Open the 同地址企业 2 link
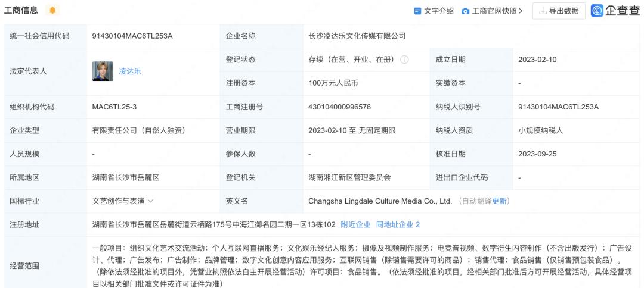 (x=398, y=224)
